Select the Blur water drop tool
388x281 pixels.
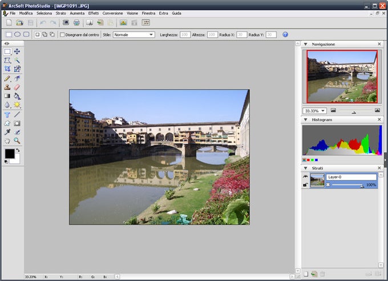pyautogui.click(x=7, y=105)
